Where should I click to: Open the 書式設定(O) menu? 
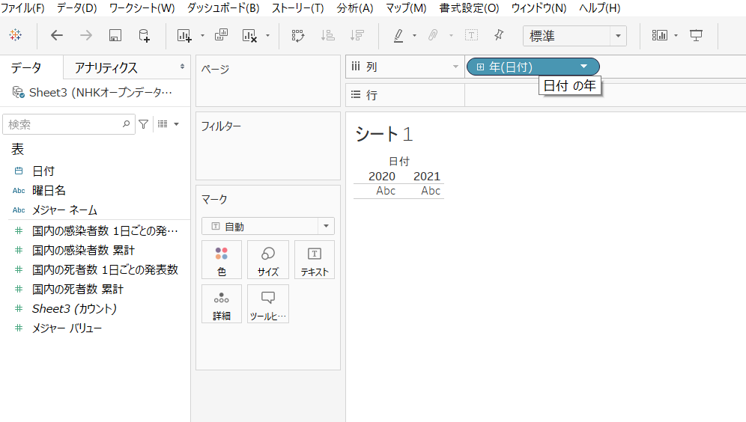pyautogui.click(x=469, y=8)
